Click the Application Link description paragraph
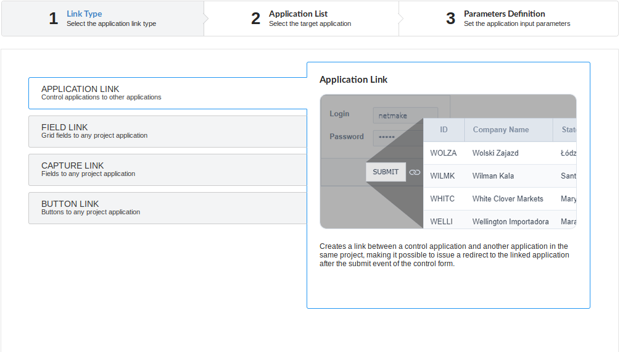 (x=444, y=255)
